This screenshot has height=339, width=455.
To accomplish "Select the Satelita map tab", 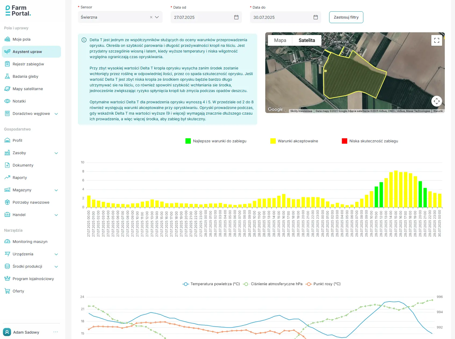I will (x=307, y=40).
